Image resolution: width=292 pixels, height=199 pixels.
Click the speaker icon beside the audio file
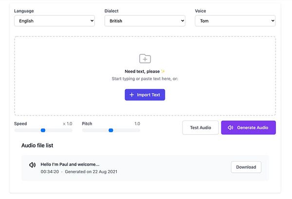(x=33, y=166)
